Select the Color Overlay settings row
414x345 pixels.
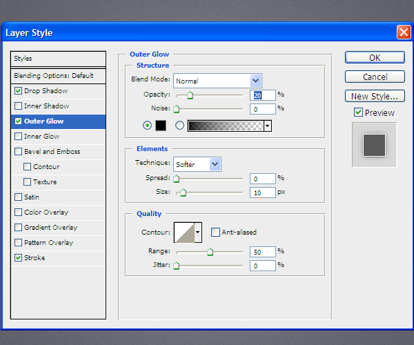click(59, 213)
